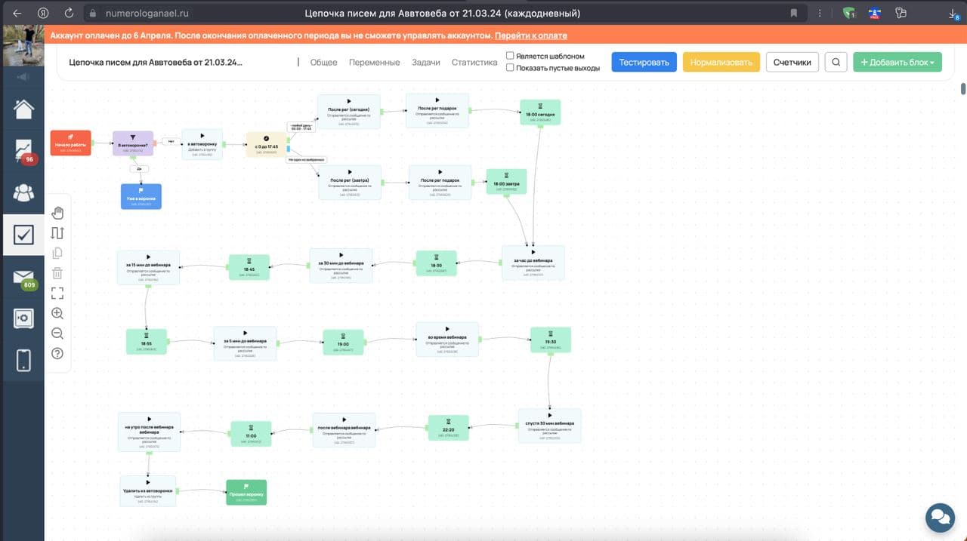This screenshot has height=541, width=967.
Task: Open the help question mark tool
Action: (57, 354)
